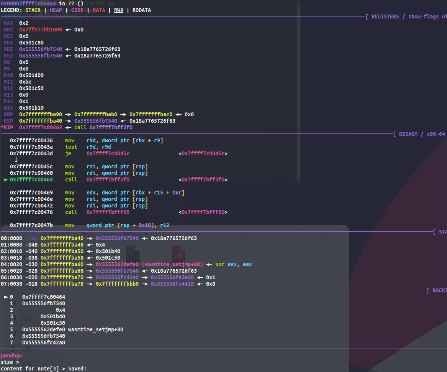Screen dimensions: 447x372
Task: Click the 'content for note[3] > Saved!' line
Action: (x=43, y=369)
